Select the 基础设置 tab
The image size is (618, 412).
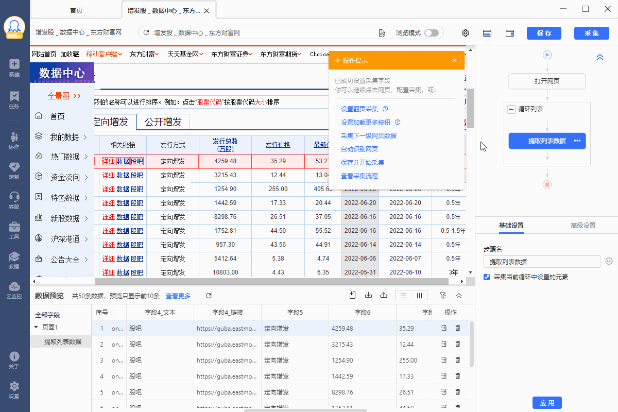coord(511,226)
